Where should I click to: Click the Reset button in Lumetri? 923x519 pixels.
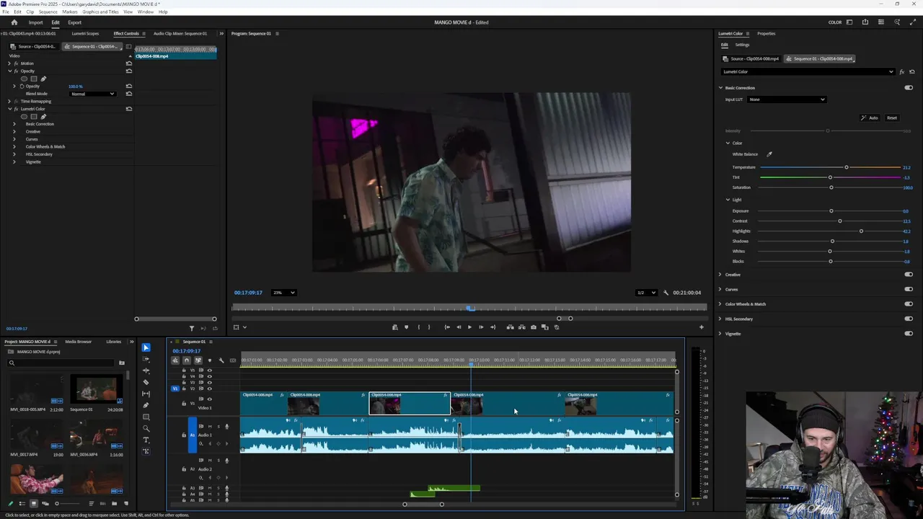point(892,117)
